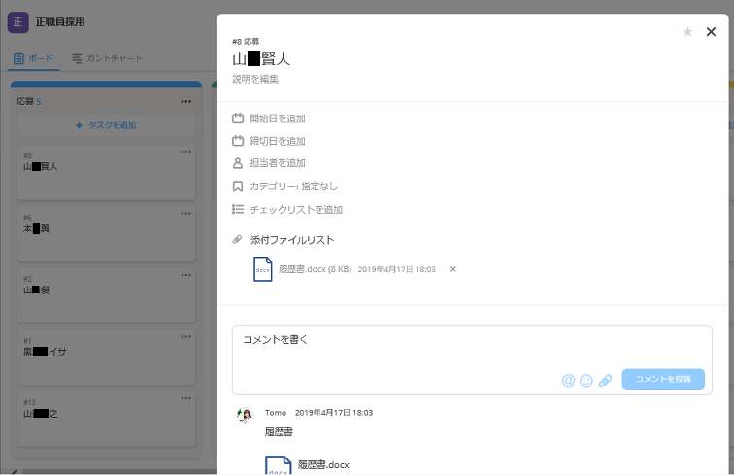The width and height of the screenshot is (734, 475).
Task: Open options menu for card #1
Action: point(185,336)
